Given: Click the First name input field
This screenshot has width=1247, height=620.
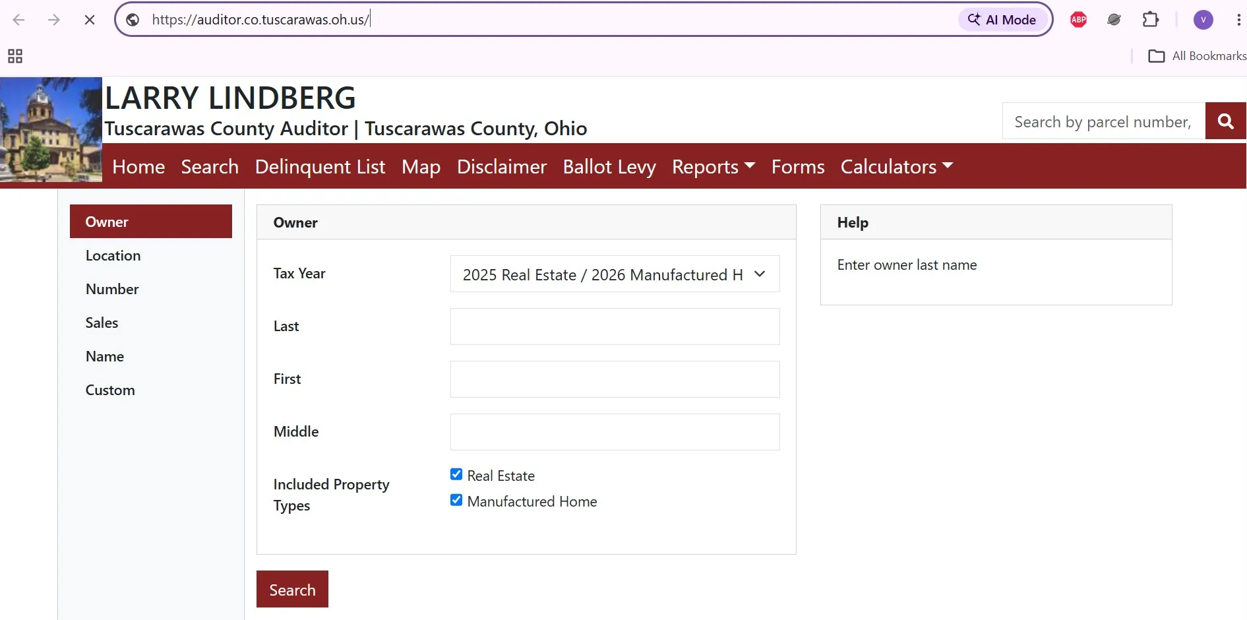Looking at the screenshot, I should tap(615, 379).
